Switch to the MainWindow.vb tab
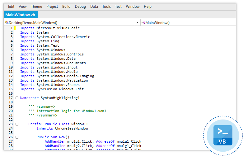The width and height of the screenshot is (243, 156). click(x=20, y=15)
